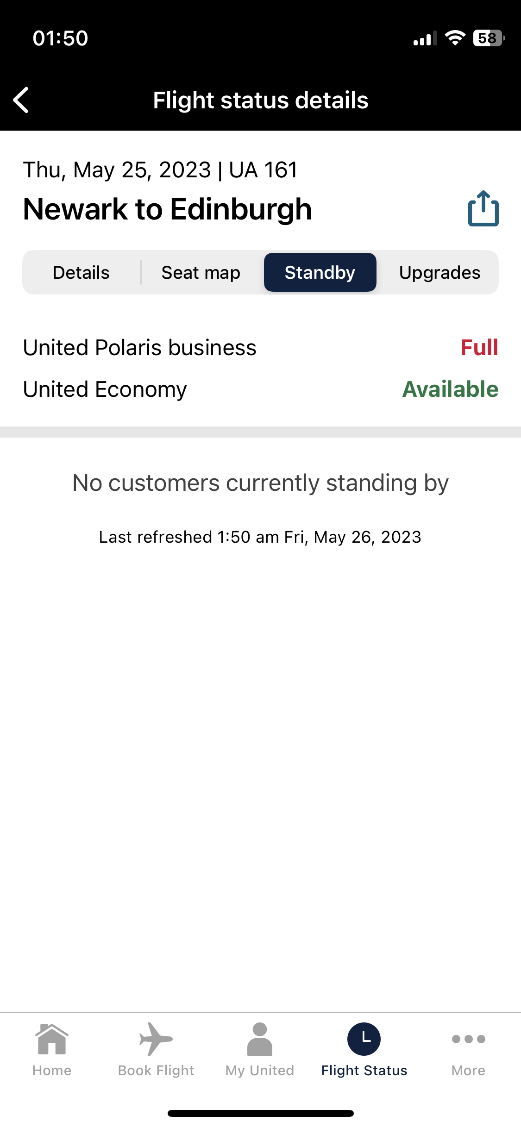Tap the battery indicator in status bar

coord(489,38)
